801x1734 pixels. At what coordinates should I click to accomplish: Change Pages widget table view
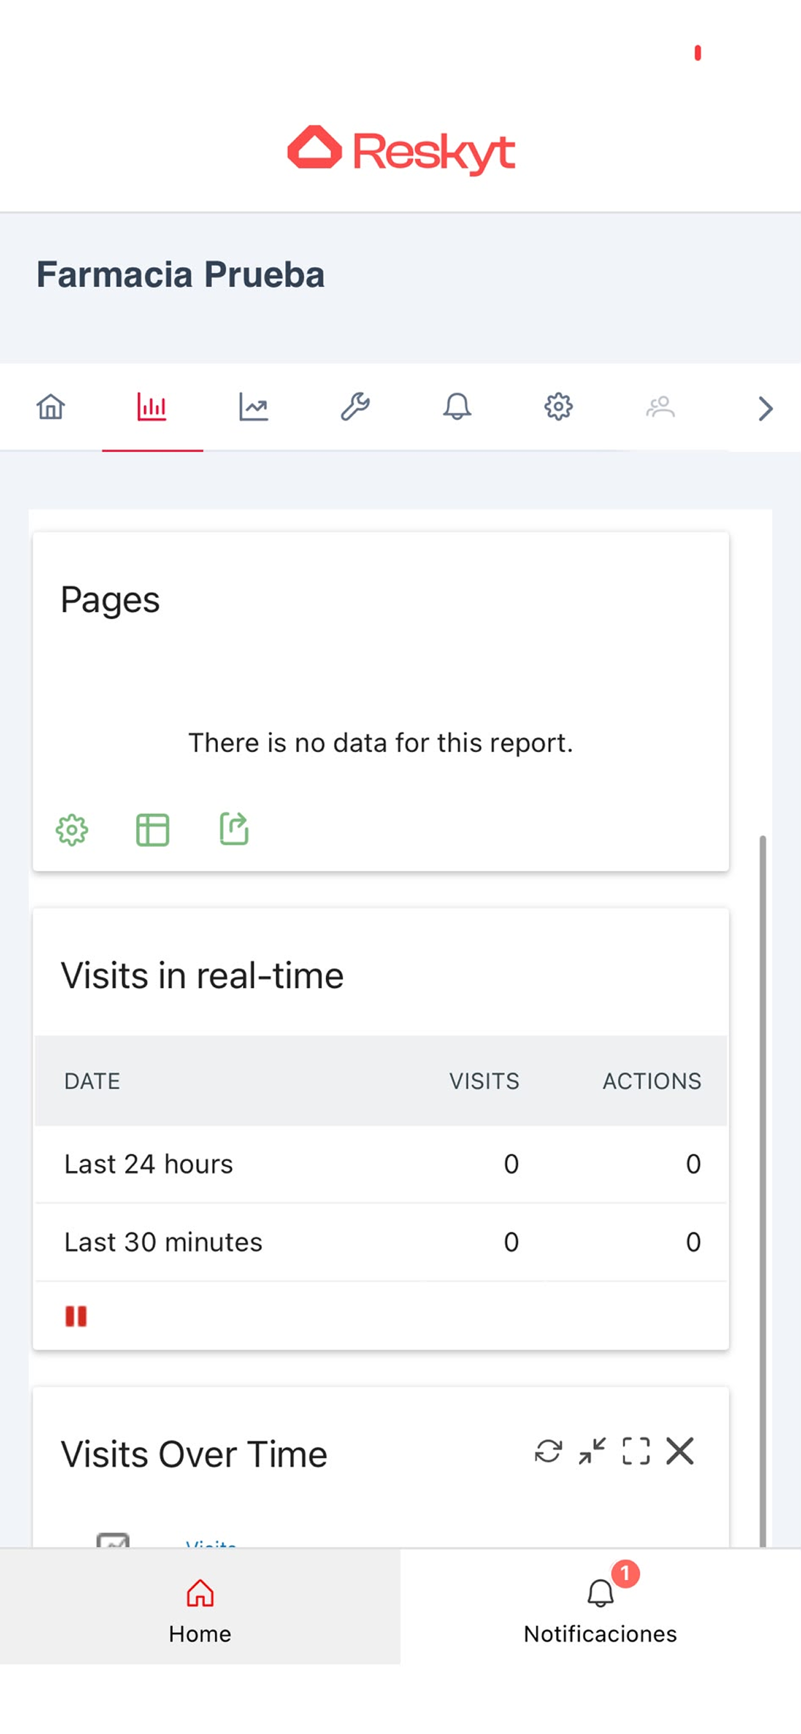(153, 830)
